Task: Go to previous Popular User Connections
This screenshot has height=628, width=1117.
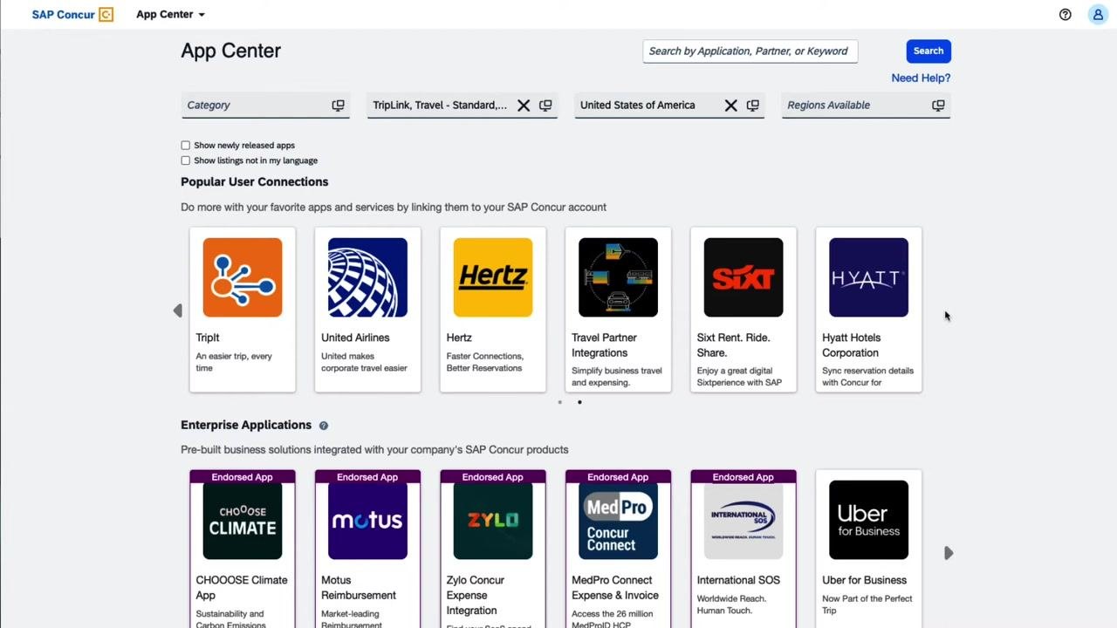Action: (x=177, y=311)
